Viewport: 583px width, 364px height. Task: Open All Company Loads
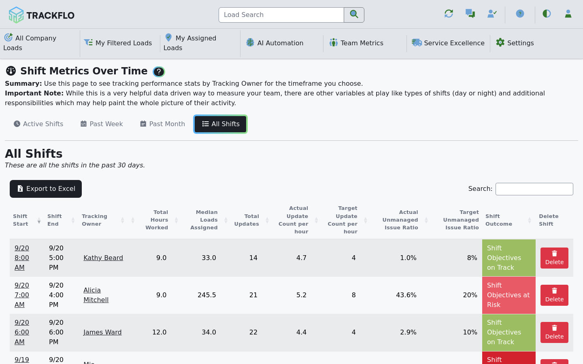[40, 43]
